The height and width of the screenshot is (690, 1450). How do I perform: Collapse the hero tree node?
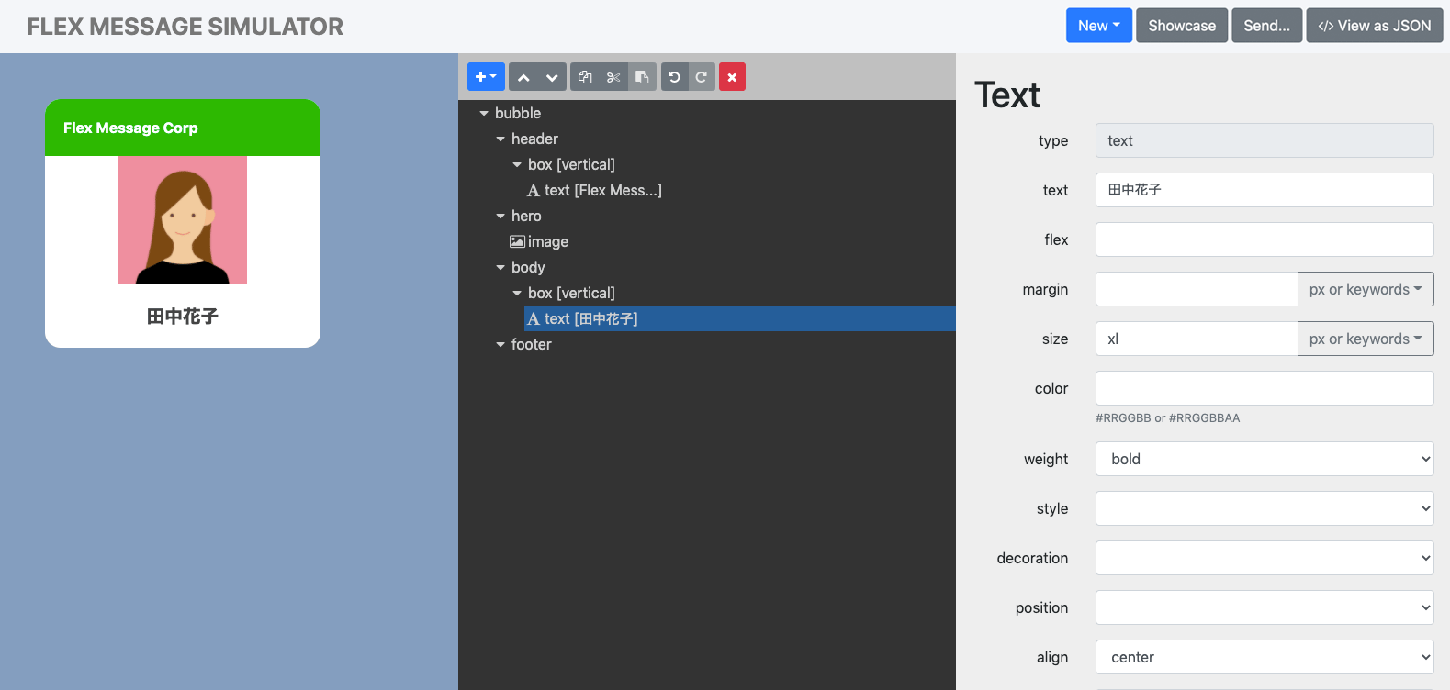(500, 217)
